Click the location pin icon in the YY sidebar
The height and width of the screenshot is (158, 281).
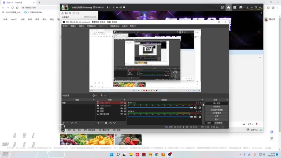[70, 13]
